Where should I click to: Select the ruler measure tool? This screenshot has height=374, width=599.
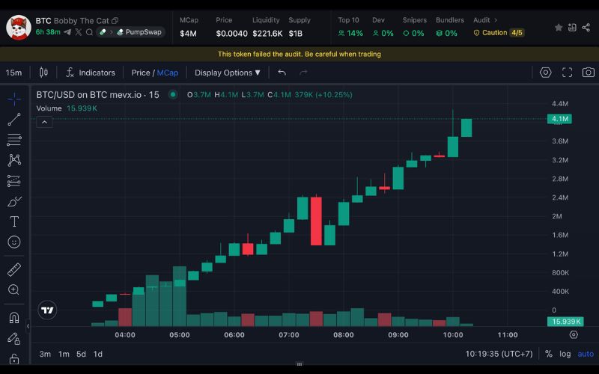point(14,269)
